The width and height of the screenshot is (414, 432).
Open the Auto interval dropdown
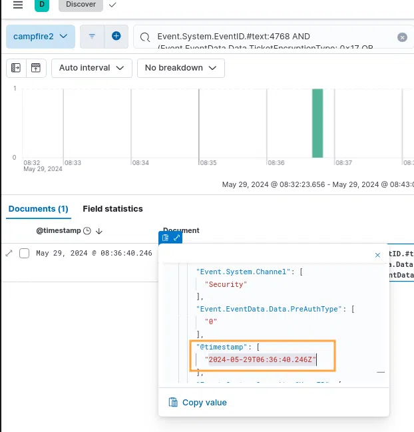click(x=91, y=68)
